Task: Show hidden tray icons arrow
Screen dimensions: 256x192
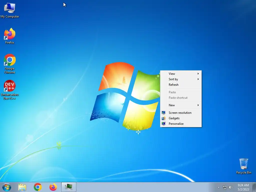Action: coord(218,187)
